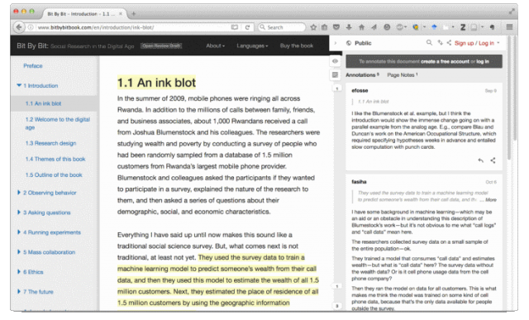Image resolution: width=529 pixels, height=320 pixels.
Task: Open the annotation sort order icon
Action: (x=440, y=42)
